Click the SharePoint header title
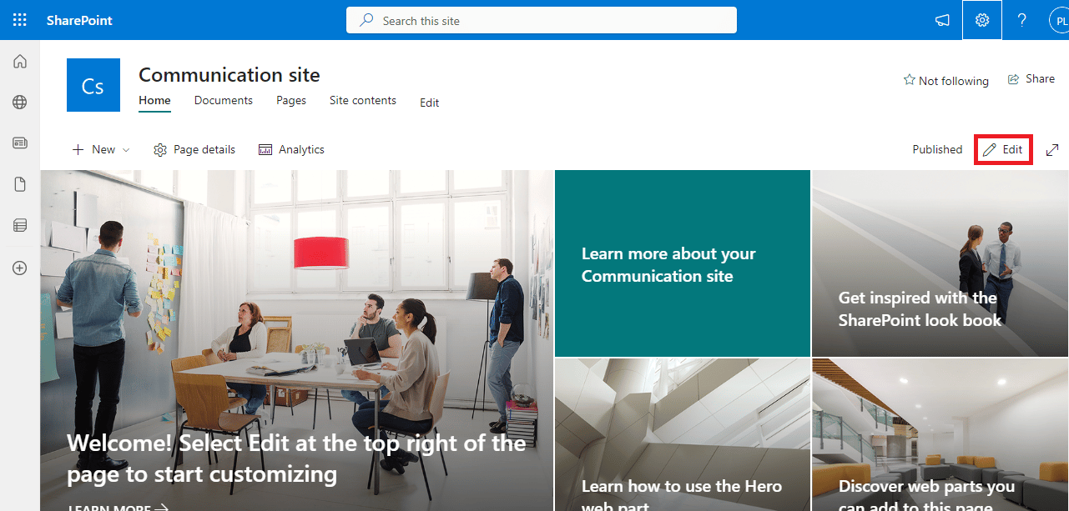The image size is (1069, 511). point(79,20)
